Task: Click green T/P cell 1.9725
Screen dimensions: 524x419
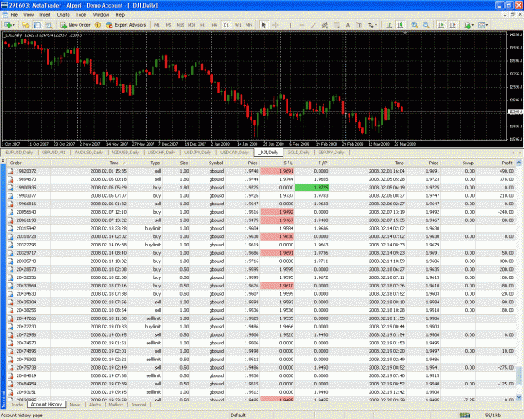Action: point(312,188)
